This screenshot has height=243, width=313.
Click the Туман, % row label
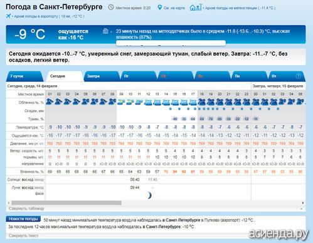36,119
